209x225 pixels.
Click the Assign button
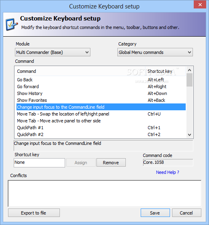81,163
